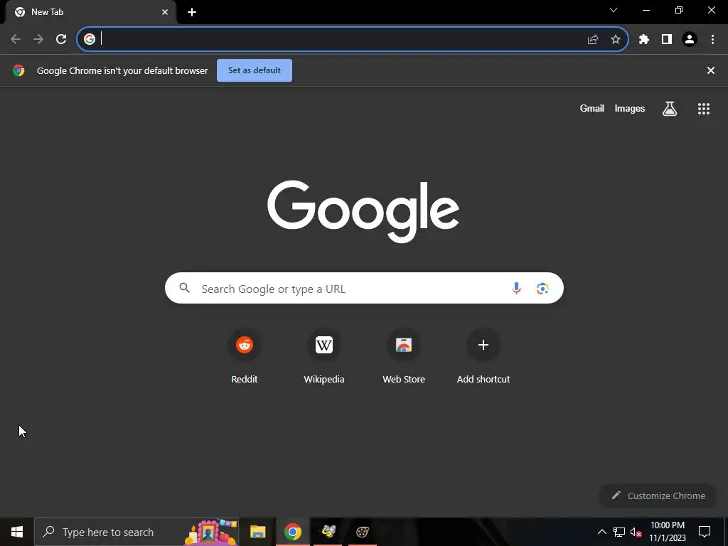
Task: Click the Chrome logo in notification bar
Action: (18, 70)
